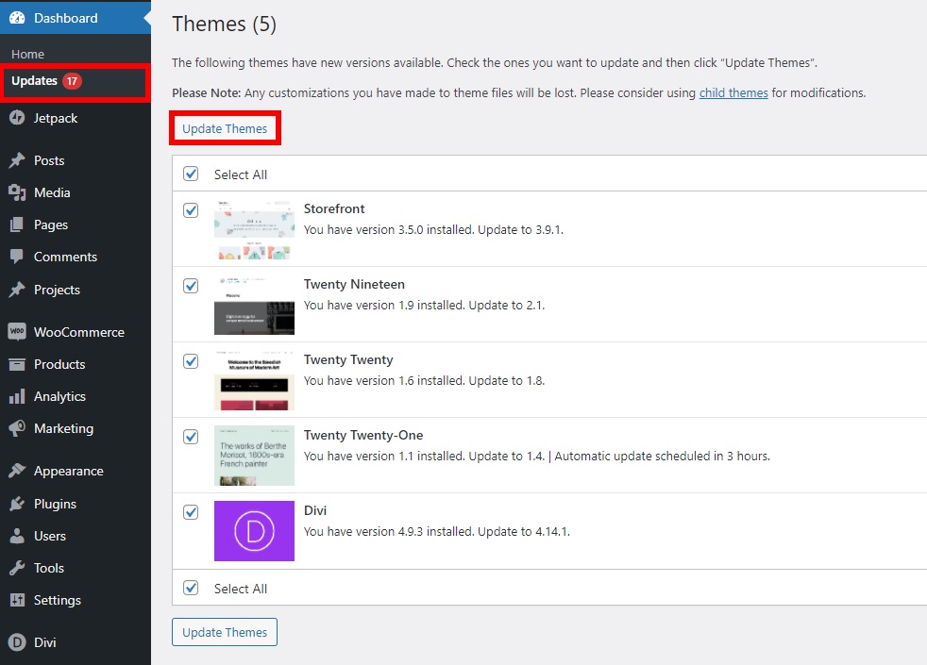Click the Divi D icon in sidebar
The width and height of the screenshot is (927, 665).
(17, 642)
